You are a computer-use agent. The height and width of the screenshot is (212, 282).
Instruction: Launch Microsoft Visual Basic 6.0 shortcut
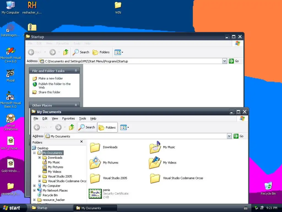click(x=10, y=100)
